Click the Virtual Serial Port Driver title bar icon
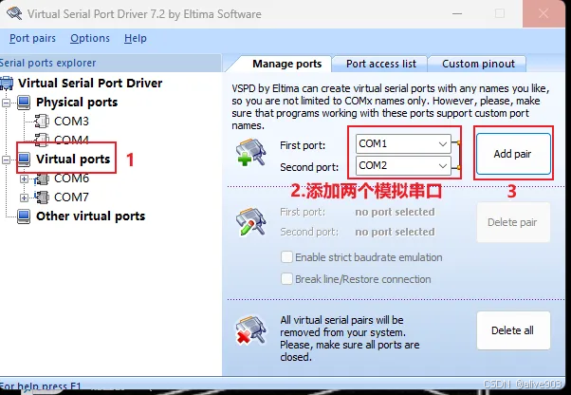The width and height of the screenshot is (571, 395). point(14,13)
